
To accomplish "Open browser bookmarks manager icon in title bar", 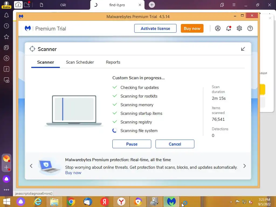I will [x=222, y=5].
